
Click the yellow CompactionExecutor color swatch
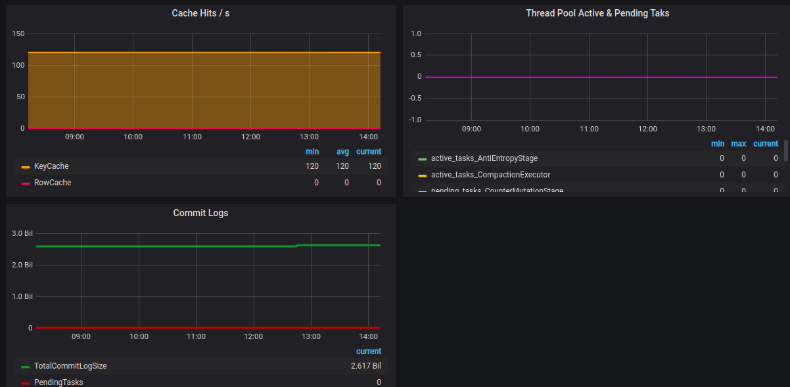(x=423, y=175)
